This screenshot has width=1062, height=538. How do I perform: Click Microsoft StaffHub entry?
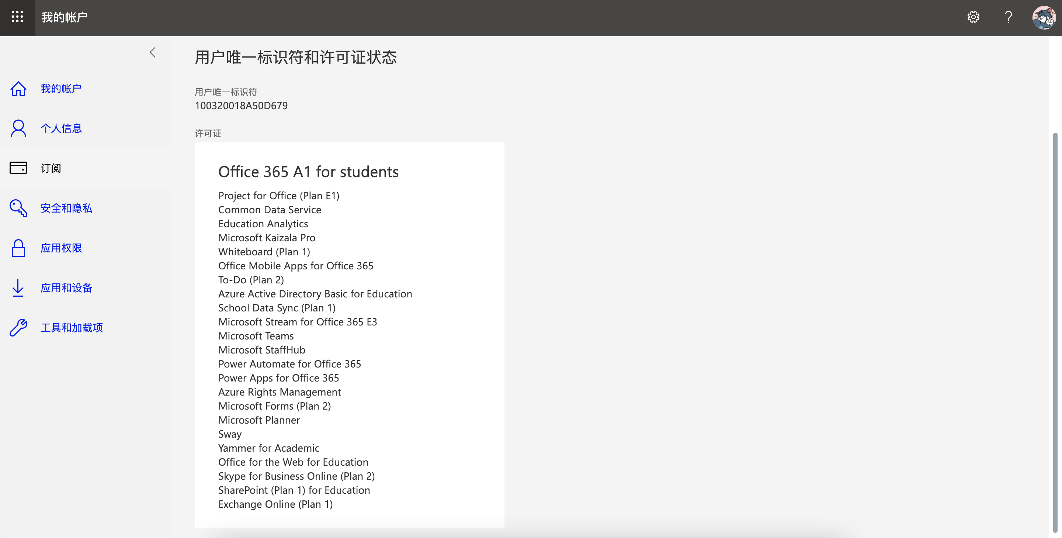(262, 350)
